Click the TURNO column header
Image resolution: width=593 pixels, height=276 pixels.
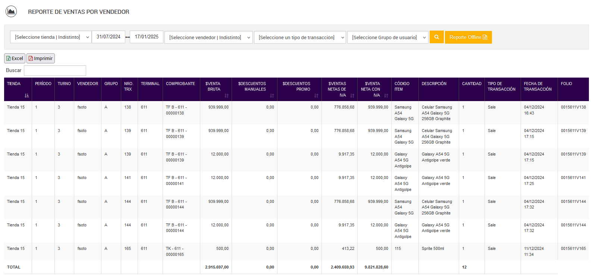tap(64, 89)
